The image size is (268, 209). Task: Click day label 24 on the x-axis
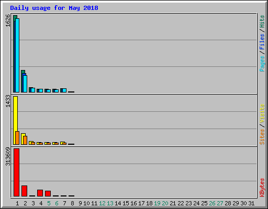(x=196, y=203)
